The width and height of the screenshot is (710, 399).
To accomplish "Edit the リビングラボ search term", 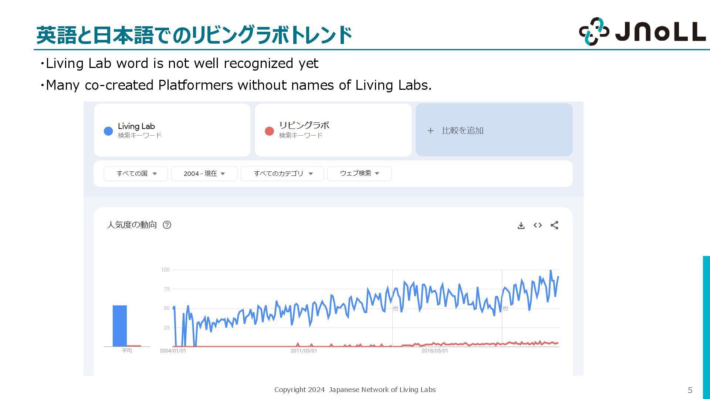I will click(x=333, y=130).
